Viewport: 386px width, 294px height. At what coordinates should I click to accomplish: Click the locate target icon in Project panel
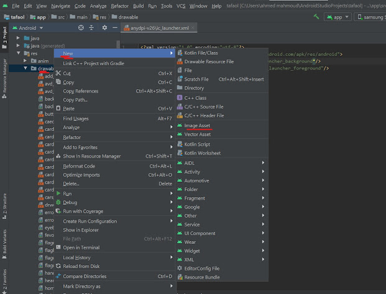point(81,28)
